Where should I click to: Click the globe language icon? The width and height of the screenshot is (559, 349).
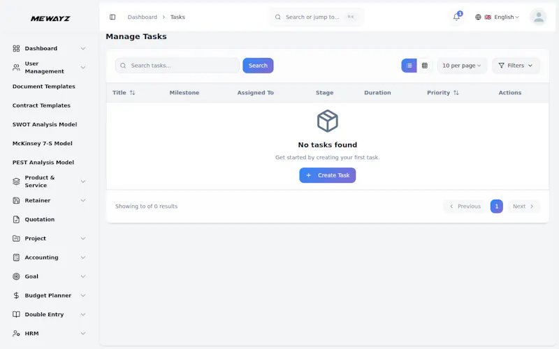click(478, 17)
